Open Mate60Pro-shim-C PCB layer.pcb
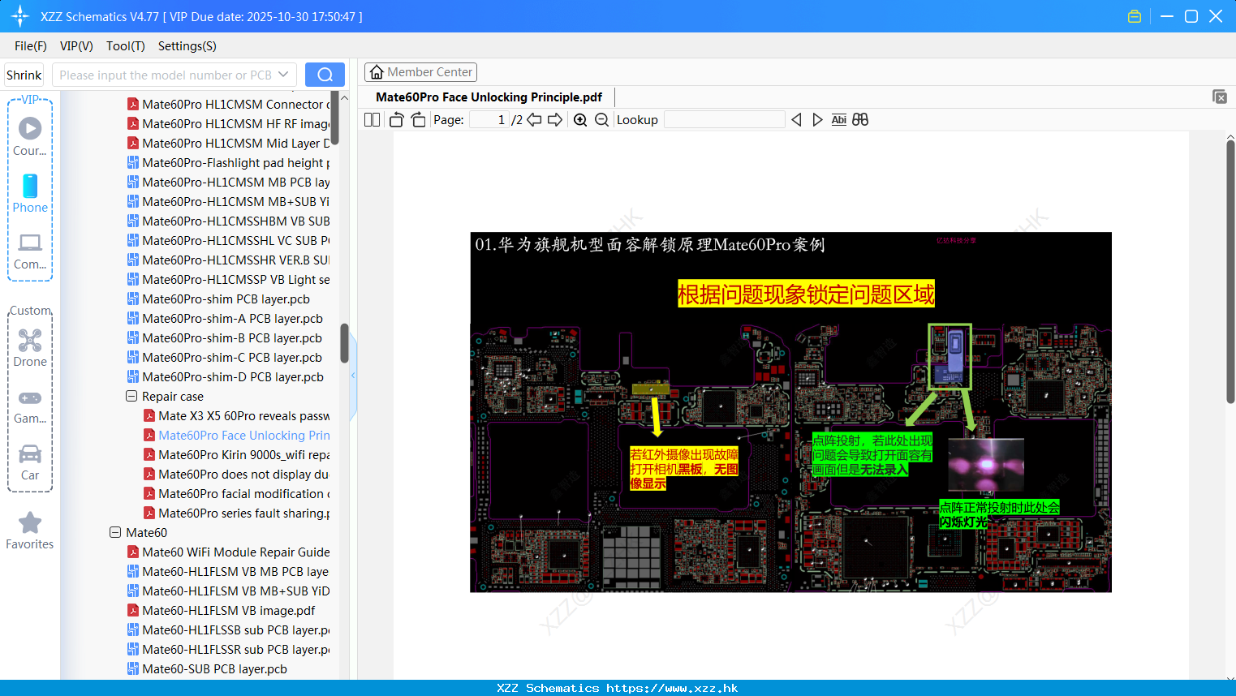Viewport: 1236px width, 696px height. [224, 358]
